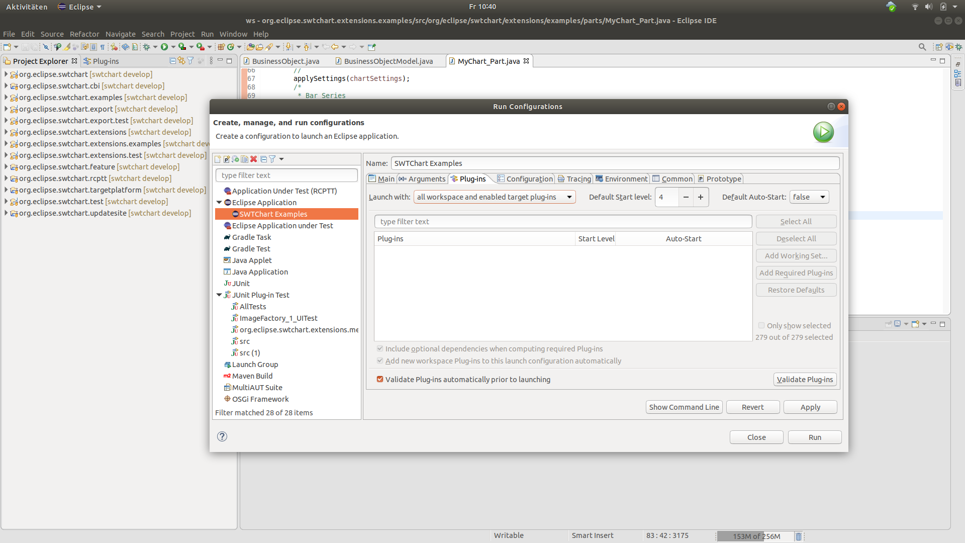Click the New Prototype icon in dialog
This screenshot has width=965, height=543.
(227, 159)
